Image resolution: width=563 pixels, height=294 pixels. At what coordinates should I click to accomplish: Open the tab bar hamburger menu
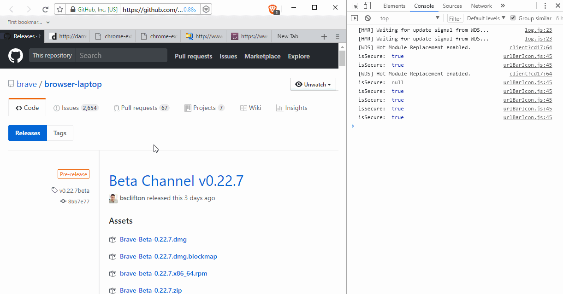pos(337,36)
